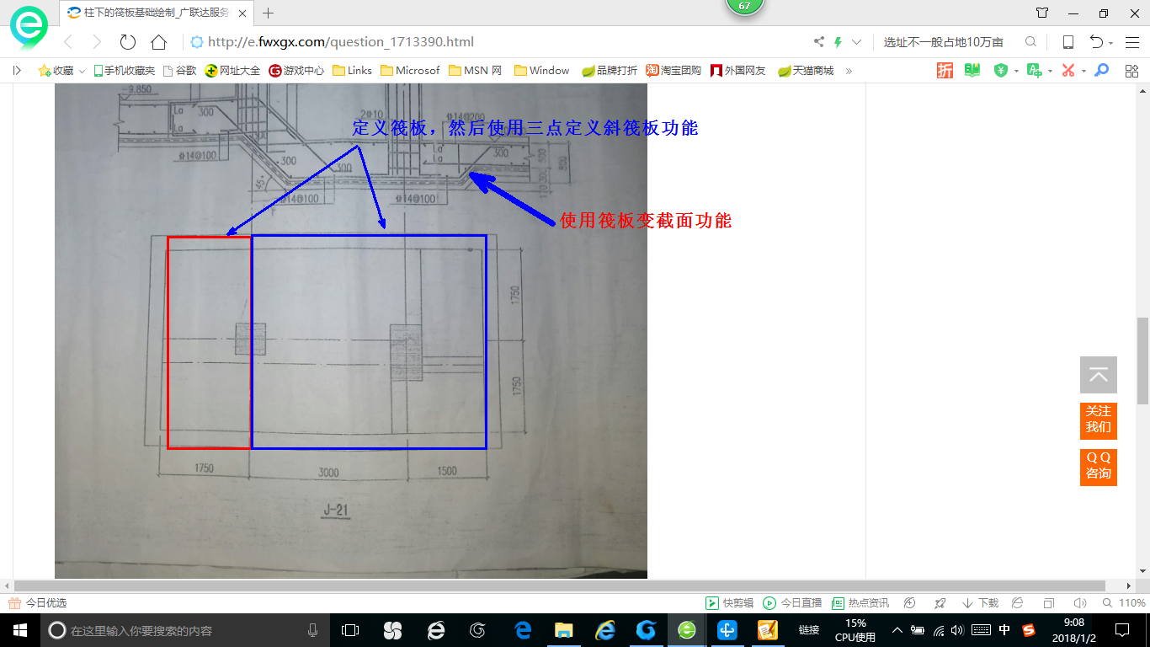Open the skin shirt icon in the title bar
This screenshot has height=647, width=1150.
tap(1042, 13)
